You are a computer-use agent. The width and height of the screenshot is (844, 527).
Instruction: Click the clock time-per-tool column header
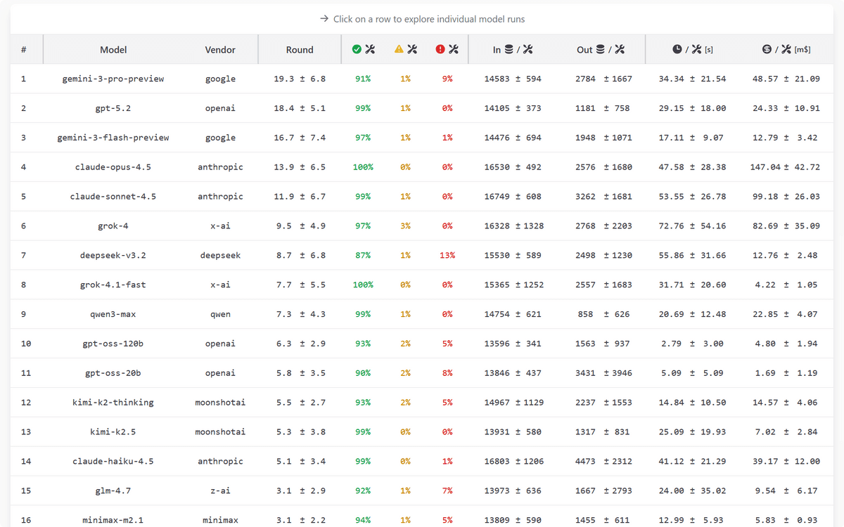click(x=692, y=50)
